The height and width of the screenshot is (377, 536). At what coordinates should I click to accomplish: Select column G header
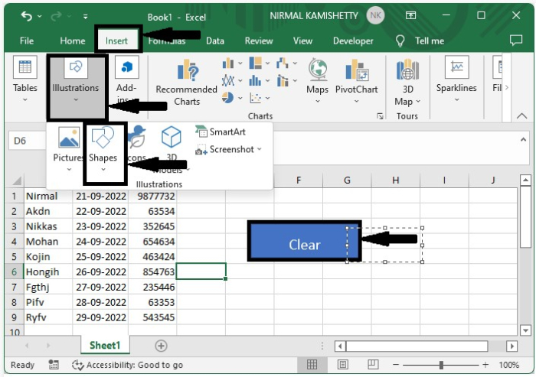(347, 180)
